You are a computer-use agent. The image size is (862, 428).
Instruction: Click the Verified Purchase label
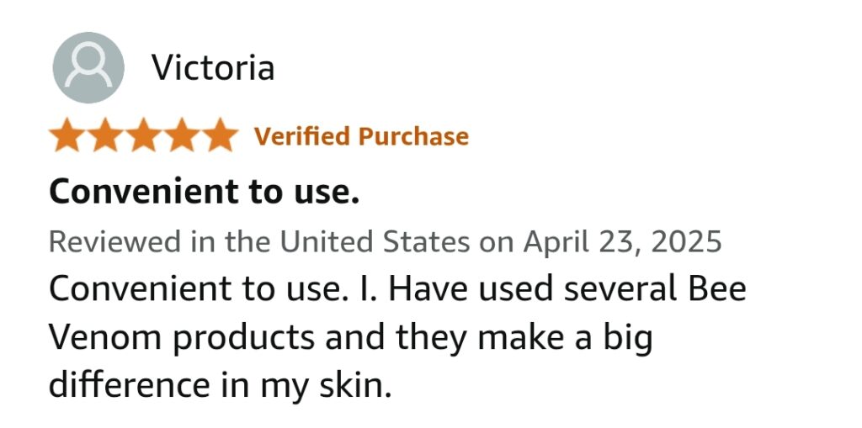(361, 135)
